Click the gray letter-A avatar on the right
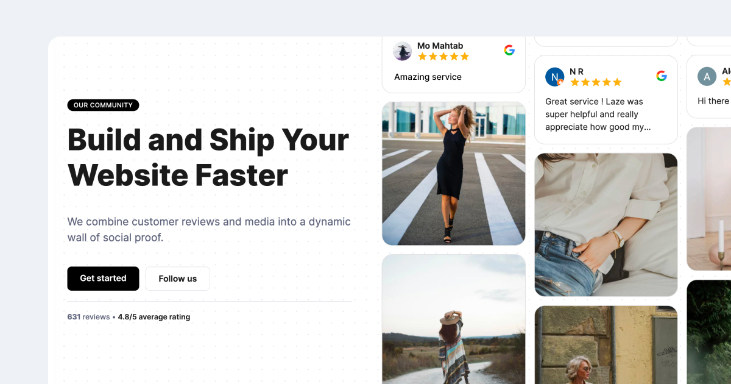This screenshot has height=384, width=731. pyautogui.click(x=706, y=76)
